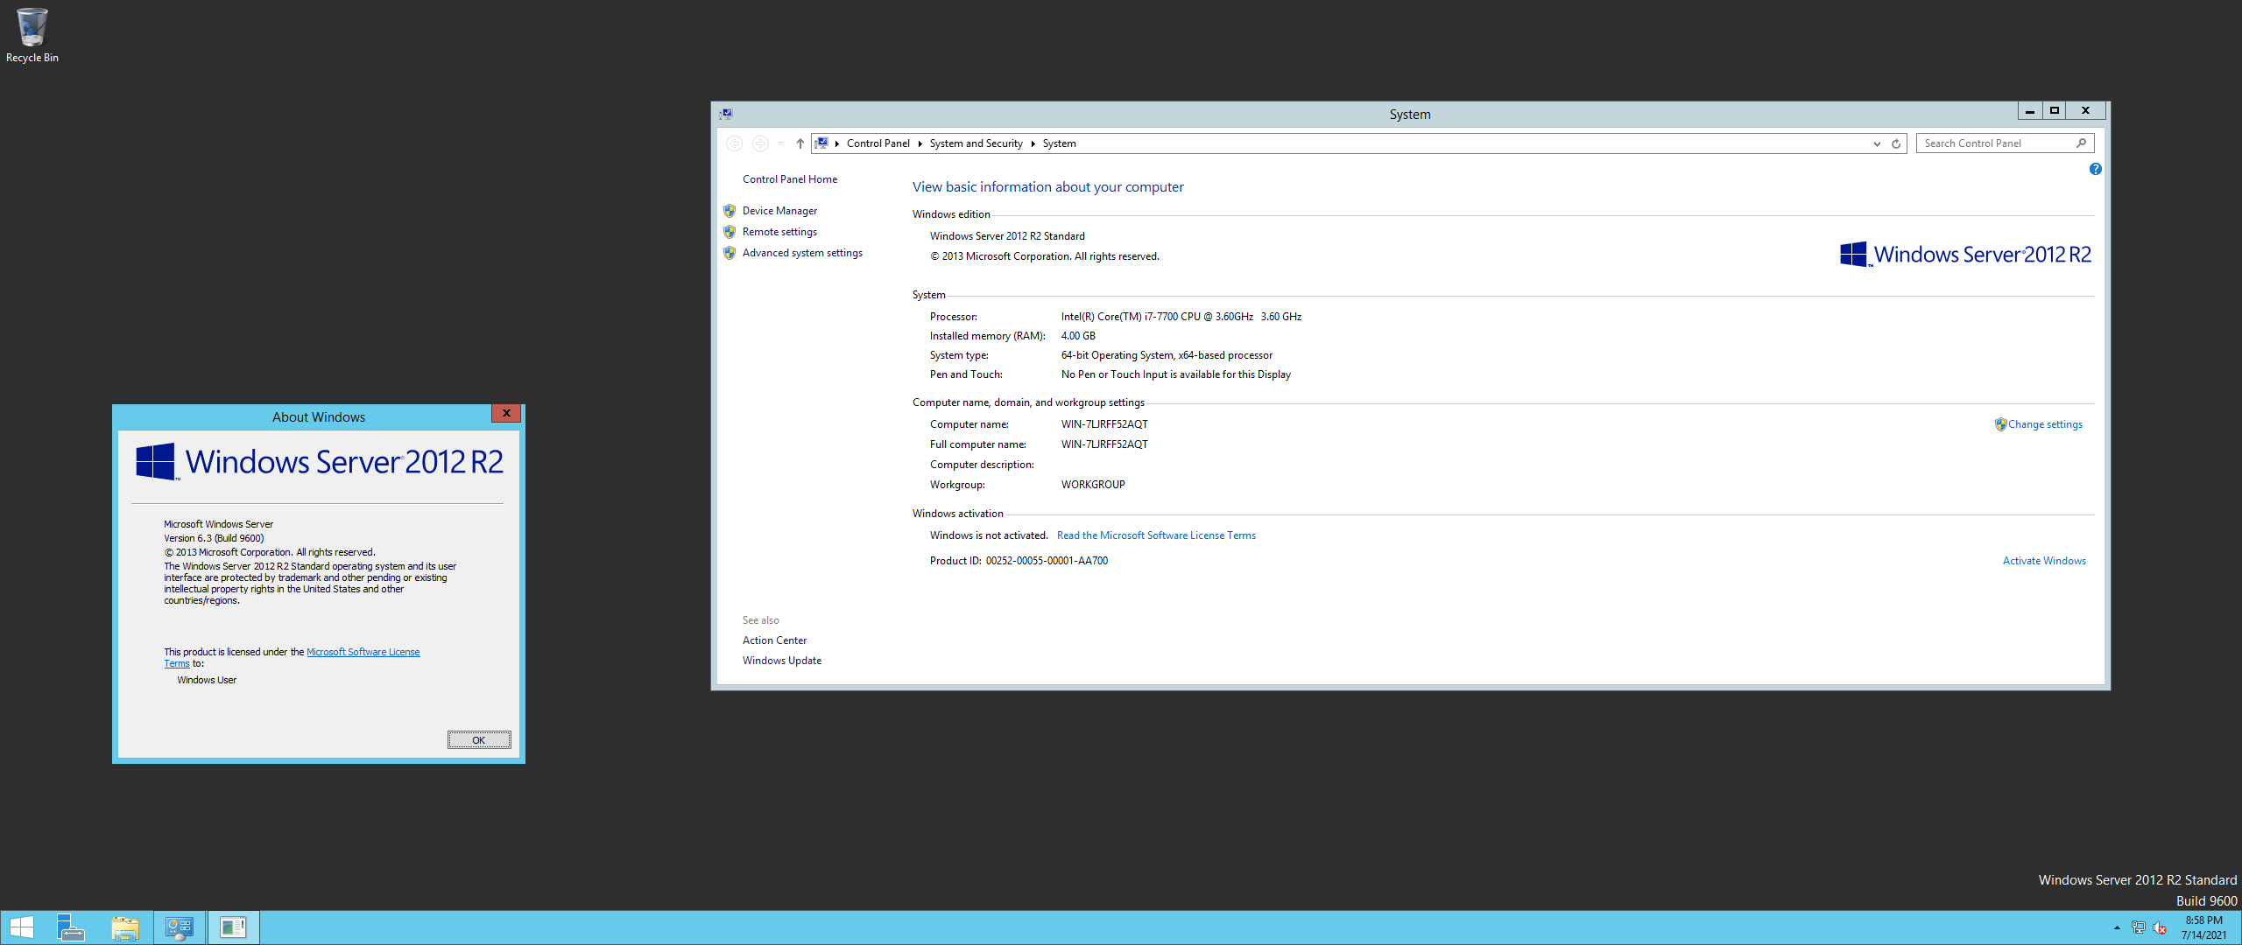Click the shield icon beside Advanced system settings
The width and height of the screenshot is (2242, 945).
click(x=730, y=253)
